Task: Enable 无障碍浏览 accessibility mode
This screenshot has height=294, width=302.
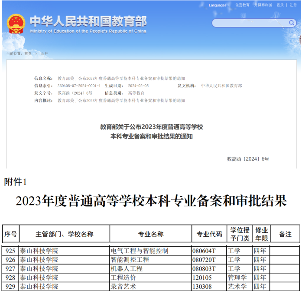Action: (x=263, y=5)
